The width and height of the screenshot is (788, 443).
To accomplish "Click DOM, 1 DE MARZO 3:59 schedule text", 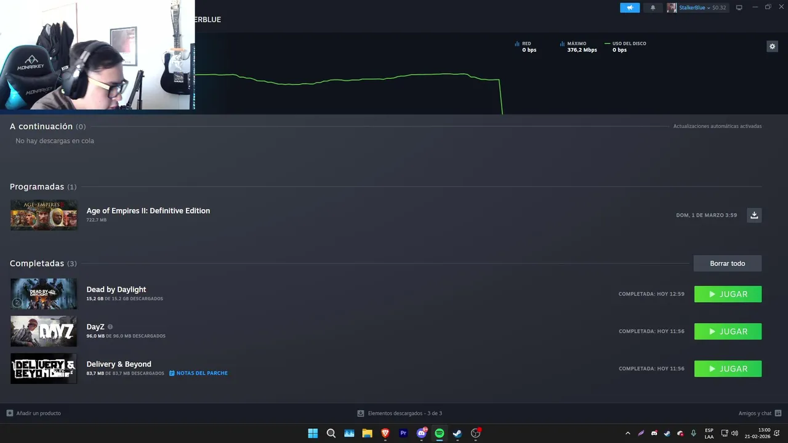I will point(706,215).
